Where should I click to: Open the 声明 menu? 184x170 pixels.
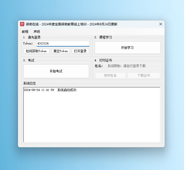pyautogui.click(x=37, y=31)
